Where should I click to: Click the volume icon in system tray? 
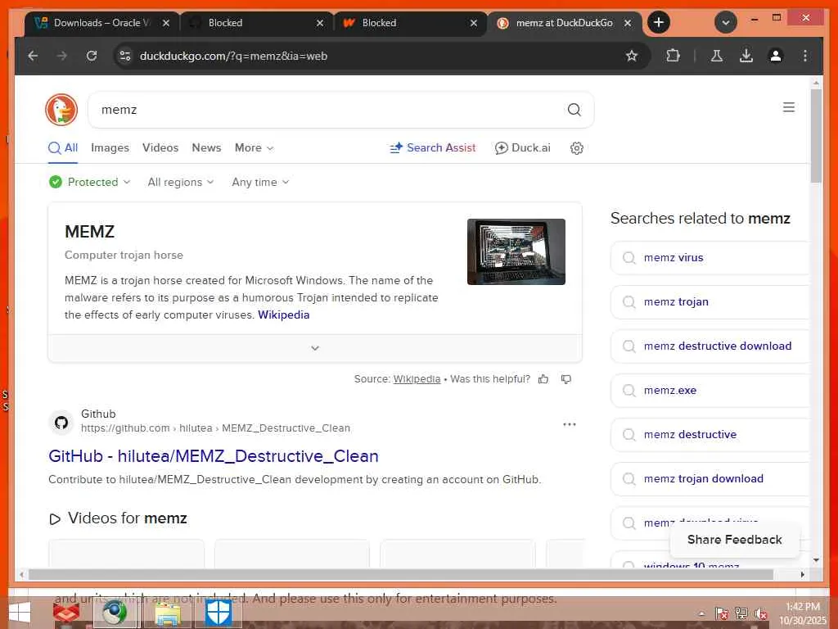tap(761, 613)
